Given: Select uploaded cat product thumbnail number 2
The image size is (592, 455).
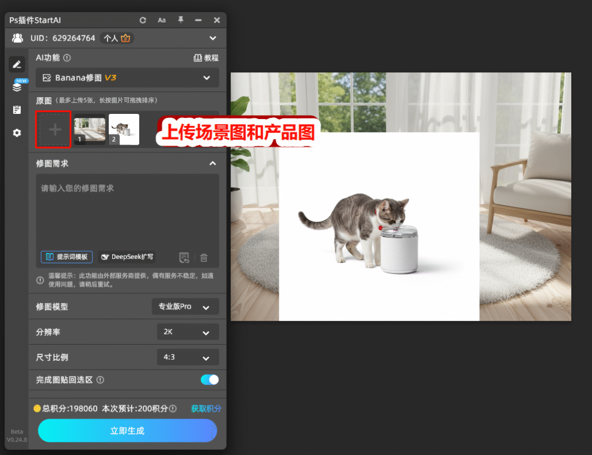Looking at the screenshot, I should tap(124, 130).
